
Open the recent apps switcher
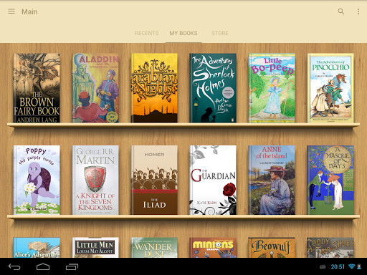point(72,266)
